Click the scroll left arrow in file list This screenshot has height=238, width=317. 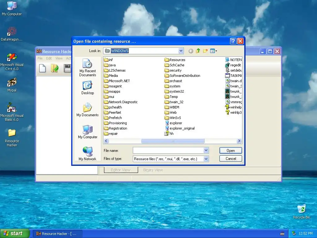coord(106,141)
